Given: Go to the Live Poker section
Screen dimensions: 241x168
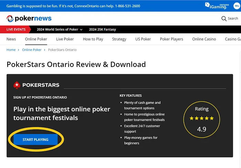Looking at the screenshot, I should coord(65,39).
